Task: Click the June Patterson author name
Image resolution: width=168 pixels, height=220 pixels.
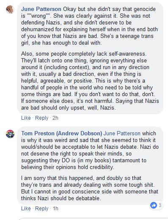Action: tap(41, 9)
